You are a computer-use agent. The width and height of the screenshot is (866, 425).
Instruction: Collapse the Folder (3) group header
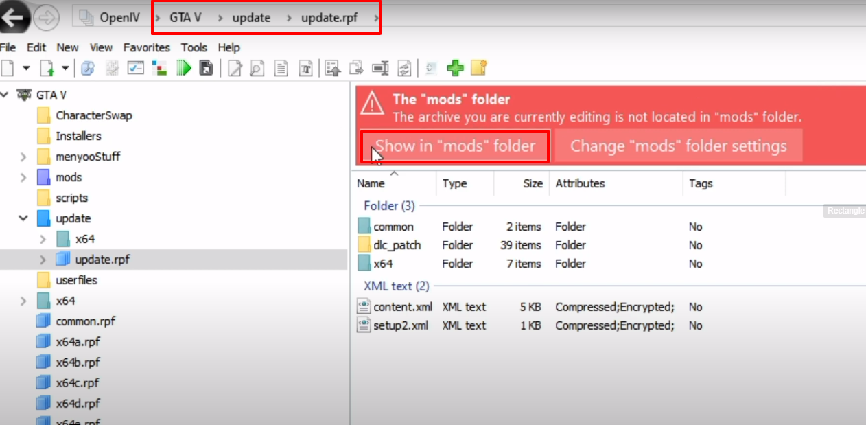coord(389,206)
